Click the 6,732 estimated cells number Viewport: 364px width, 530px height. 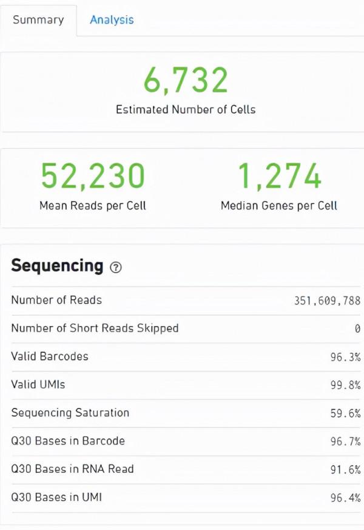[186, 81]
